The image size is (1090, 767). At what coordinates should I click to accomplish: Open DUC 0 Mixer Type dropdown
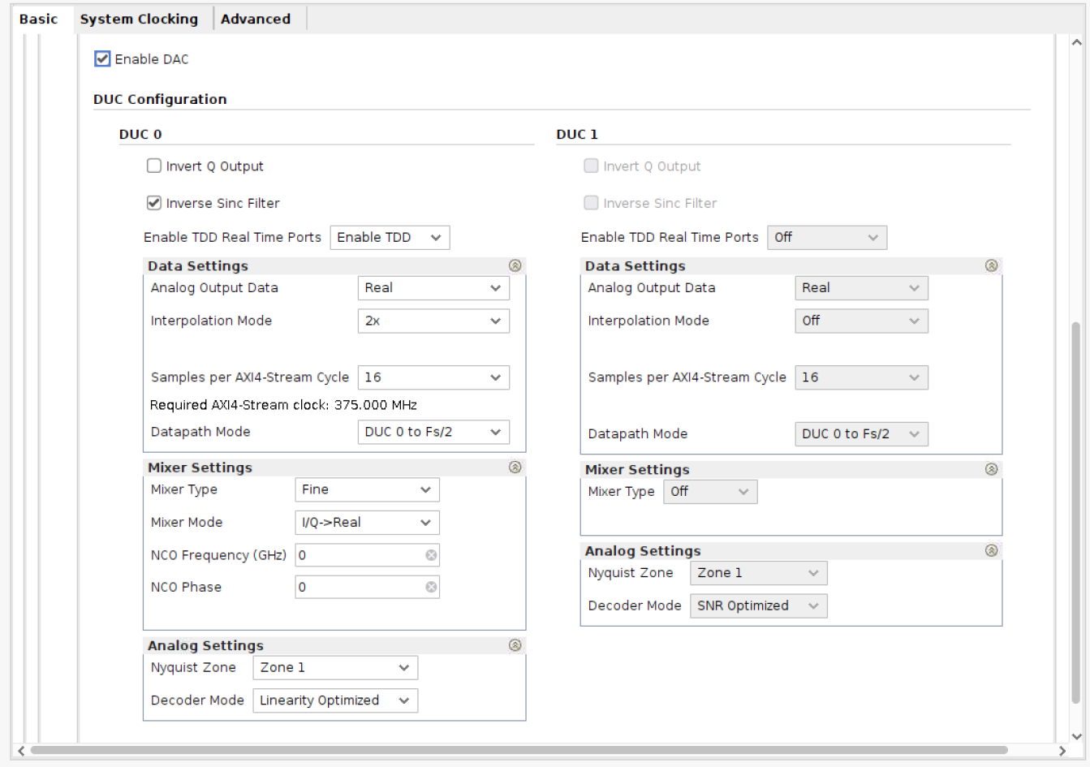367,489
